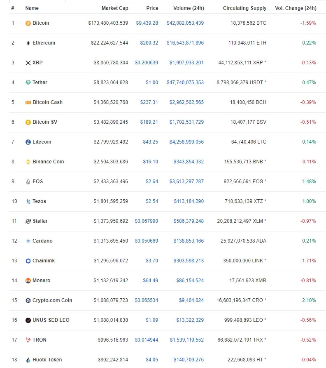Click the Ethereum diamond logo icon
The height and width of the screenshot is (368, 326).
coord(28,43)
